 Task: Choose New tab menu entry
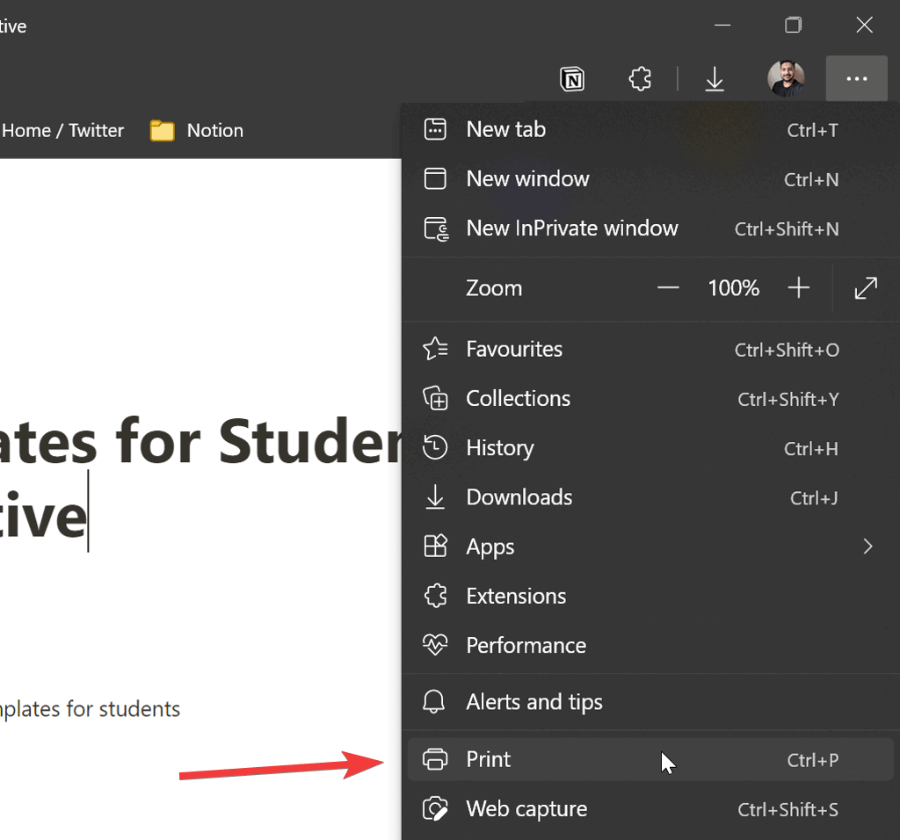click(x=506, y=130)
